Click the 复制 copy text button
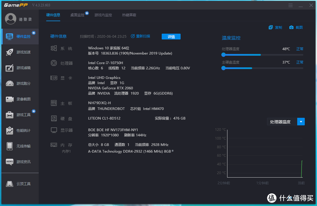 pos(278,27)
